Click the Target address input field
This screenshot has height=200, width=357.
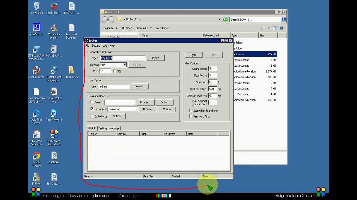click(122, 58)
